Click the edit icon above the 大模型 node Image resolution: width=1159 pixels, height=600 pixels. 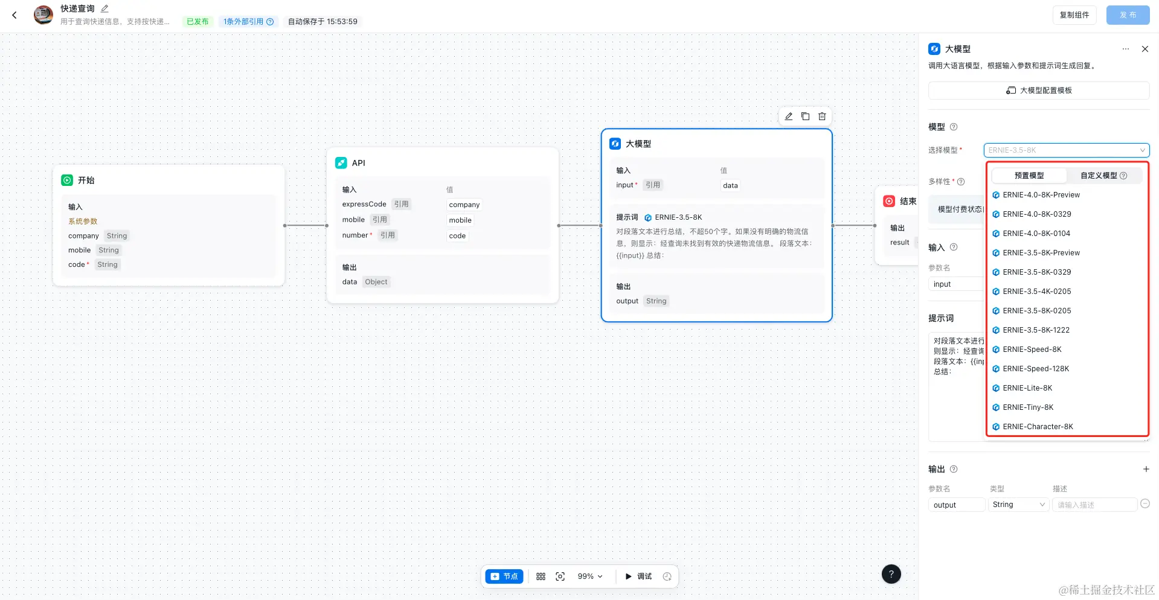[789, 116]
